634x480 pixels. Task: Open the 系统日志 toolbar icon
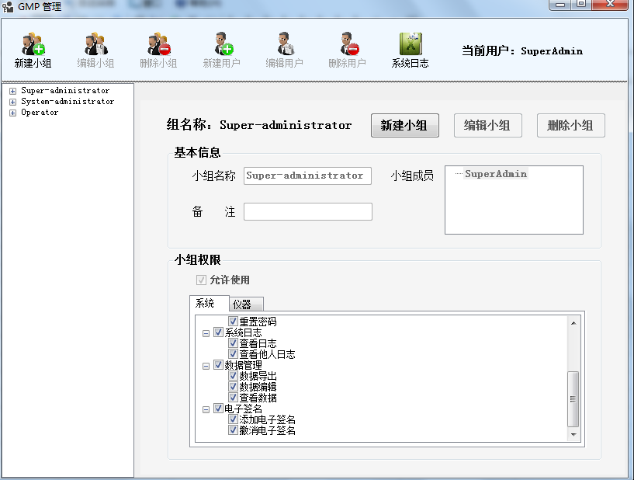click(410, 45)
